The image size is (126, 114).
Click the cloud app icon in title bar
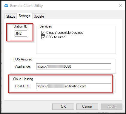click(x=6, y=5)
